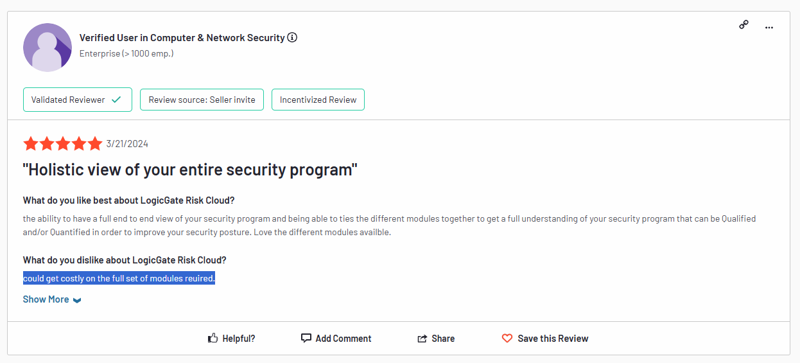Click the Save this Review label
This screenshot has width=800, height=363.
point(553,339)
